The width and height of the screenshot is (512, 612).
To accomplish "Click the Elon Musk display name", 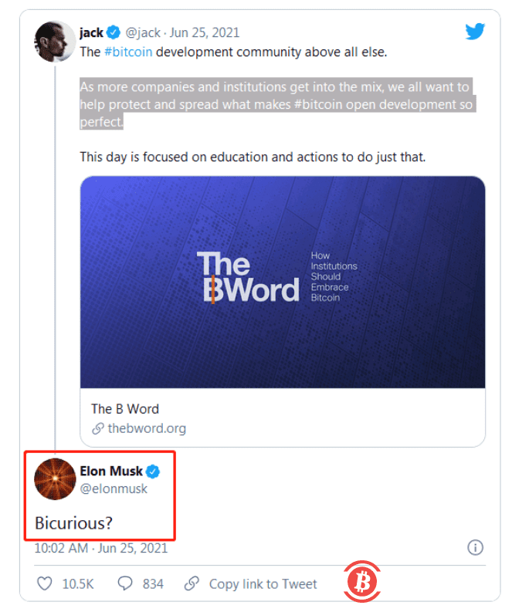I will 112,471.
